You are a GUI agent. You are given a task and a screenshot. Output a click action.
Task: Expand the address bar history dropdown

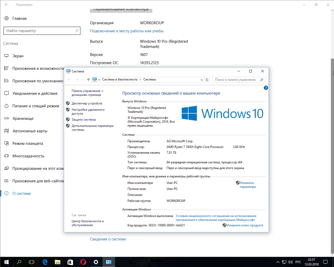pos(202,80)
